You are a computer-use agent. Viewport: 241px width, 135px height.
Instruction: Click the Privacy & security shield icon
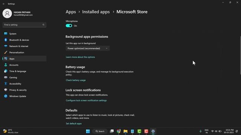pos(6,90)
